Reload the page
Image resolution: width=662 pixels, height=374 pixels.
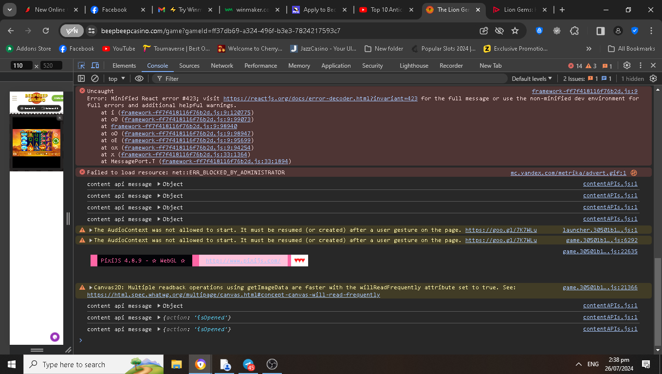tap(46, 31)
